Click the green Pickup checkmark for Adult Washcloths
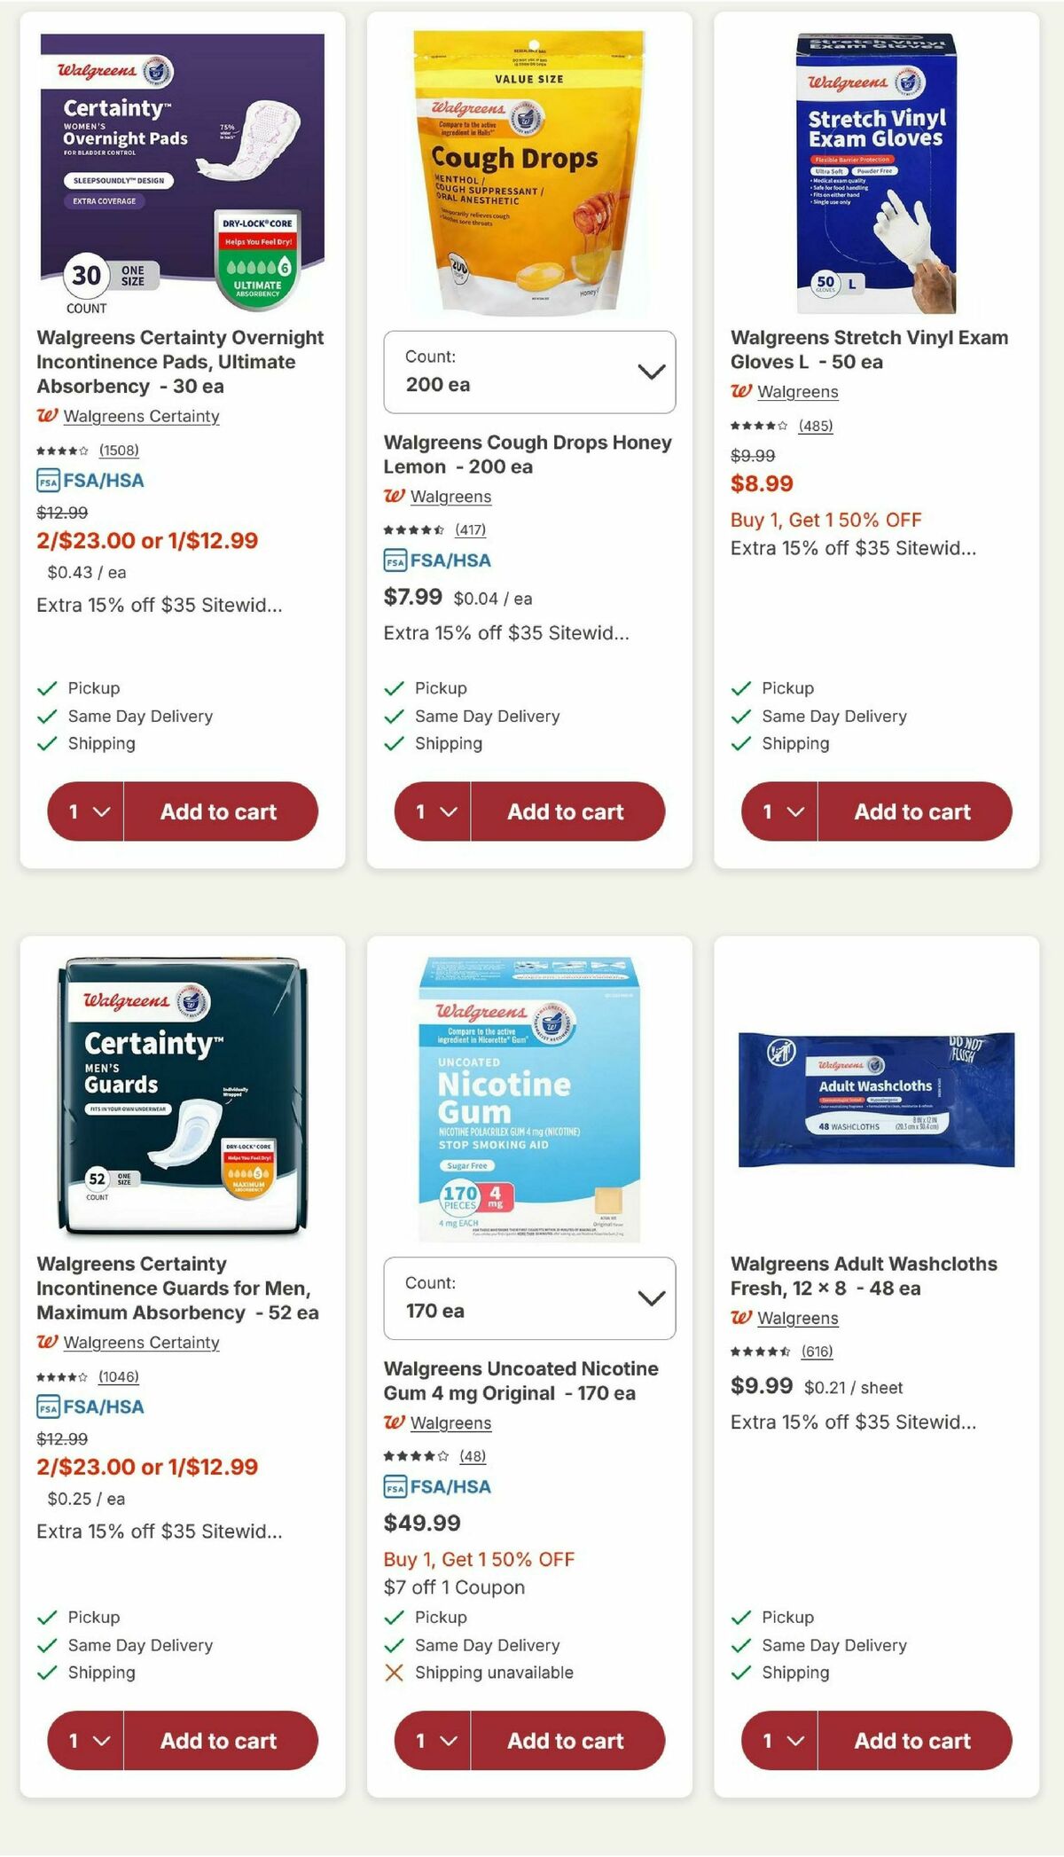The width and height of the screenshot is (1064, 1857). pos(741,1618)
